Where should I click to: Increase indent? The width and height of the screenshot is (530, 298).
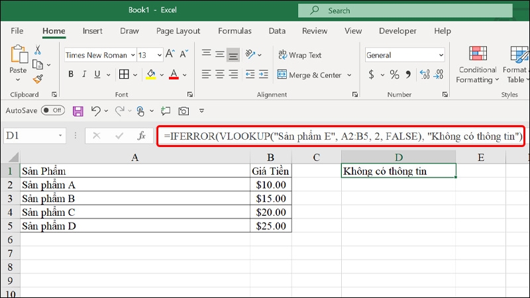pyautogui.click(x=264, y=74)
